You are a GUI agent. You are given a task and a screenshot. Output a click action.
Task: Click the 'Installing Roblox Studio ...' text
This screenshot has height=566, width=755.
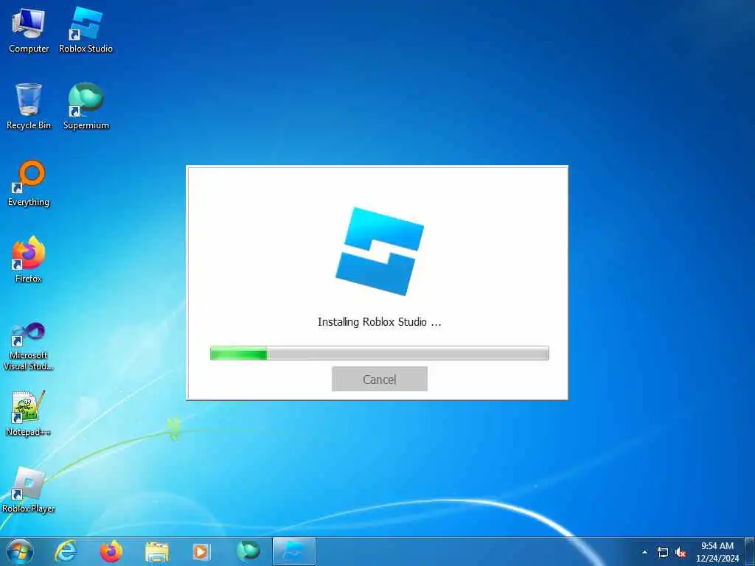click(380, 322)
